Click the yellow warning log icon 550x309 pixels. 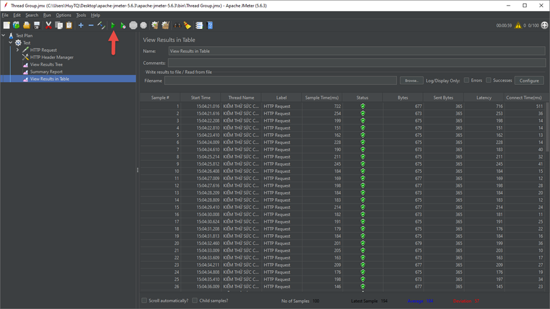[x=518, y=25]
